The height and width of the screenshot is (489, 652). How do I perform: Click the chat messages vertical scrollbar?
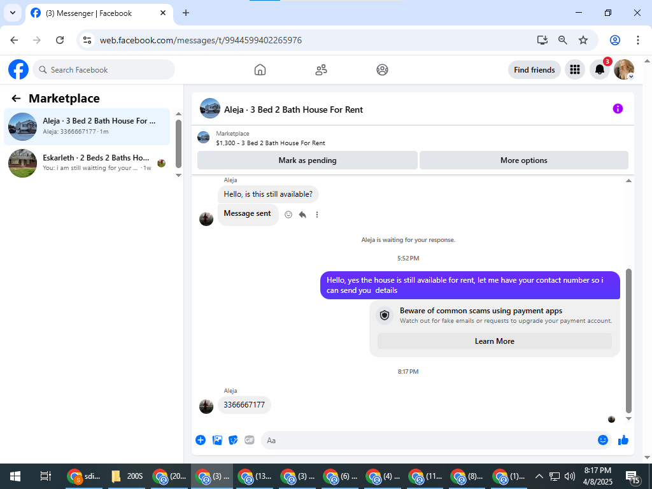628,340
